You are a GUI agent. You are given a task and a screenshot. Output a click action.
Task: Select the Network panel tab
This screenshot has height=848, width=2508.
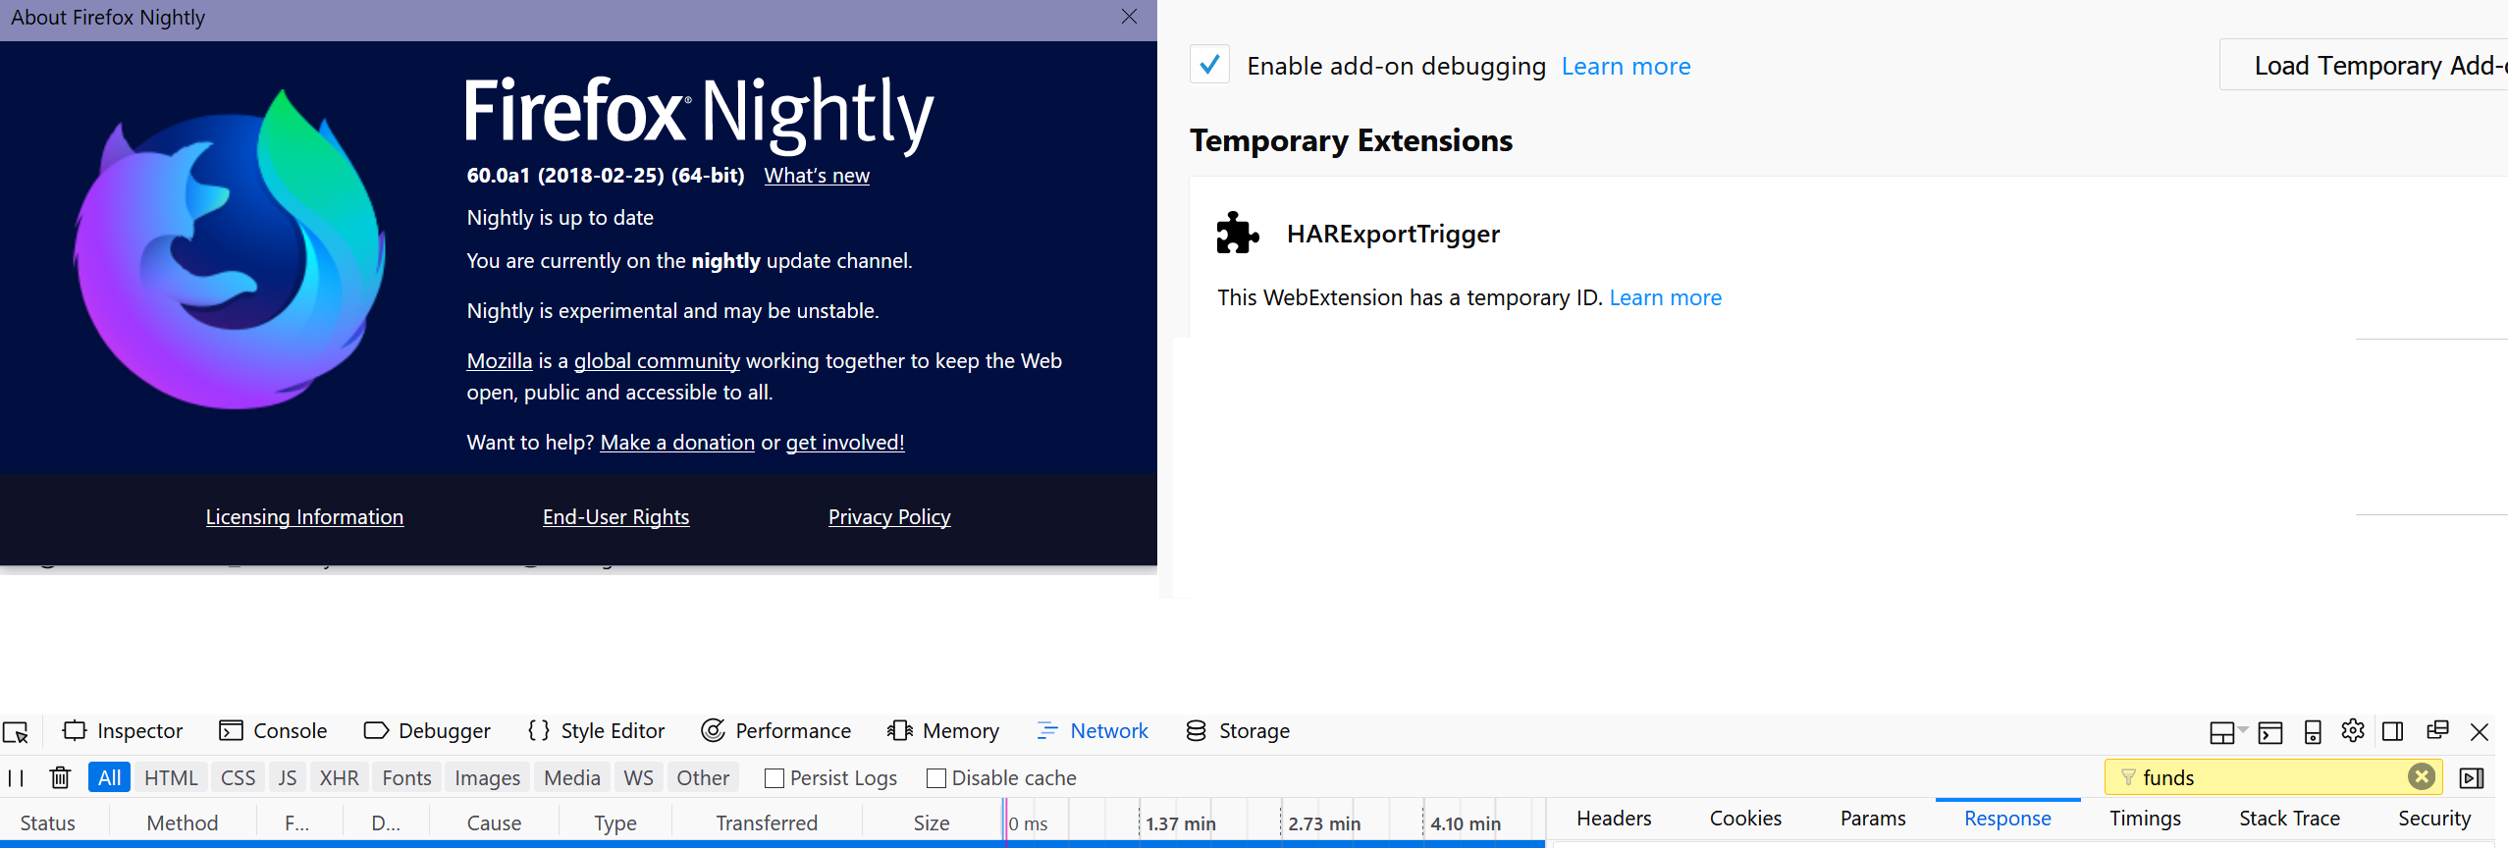tap(1093, 731)
